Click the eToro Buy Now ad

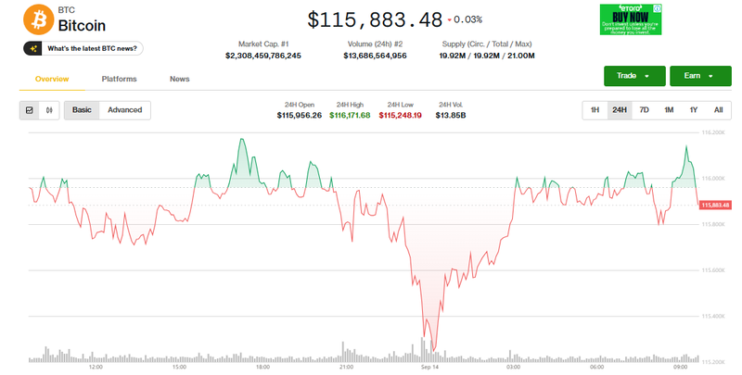coord(630,19)
